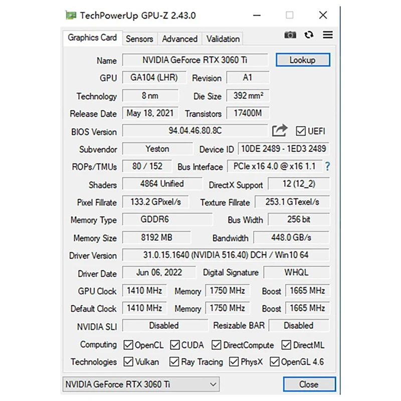This screenshot has width=401, height=401.
Task: Click the BIOS Version field 94.04.46.80.8C
Action: (x=195, y=130)
